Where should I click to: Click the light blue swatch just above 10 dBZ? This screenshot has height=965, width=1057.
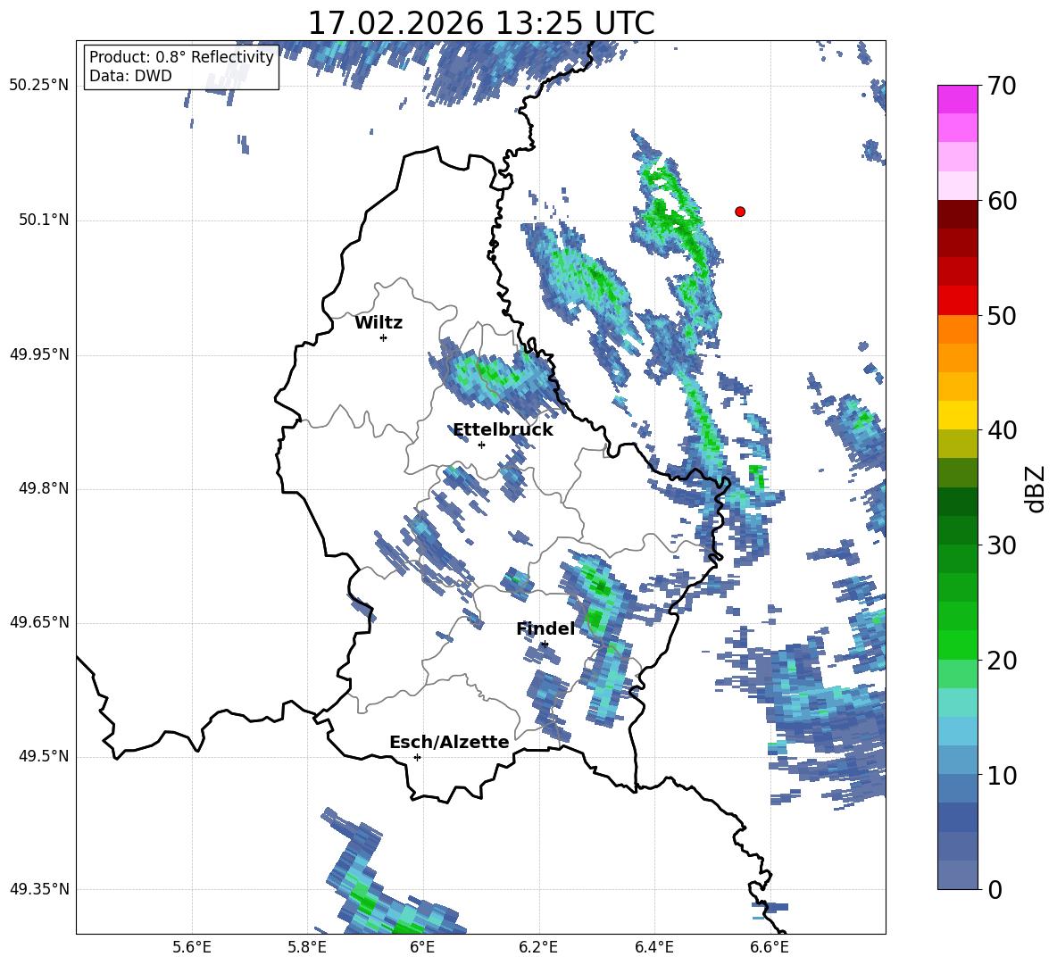tap(957, 761)
